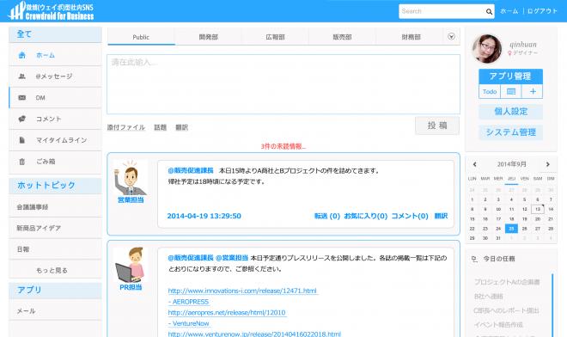Click the 話題 topic link
Viewport: 567px width, 337px height.
[x=160, y=127]
